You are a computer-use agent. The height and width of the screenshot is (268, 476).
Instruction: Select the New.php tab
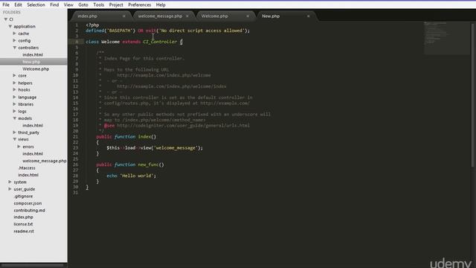coord(271,16)
